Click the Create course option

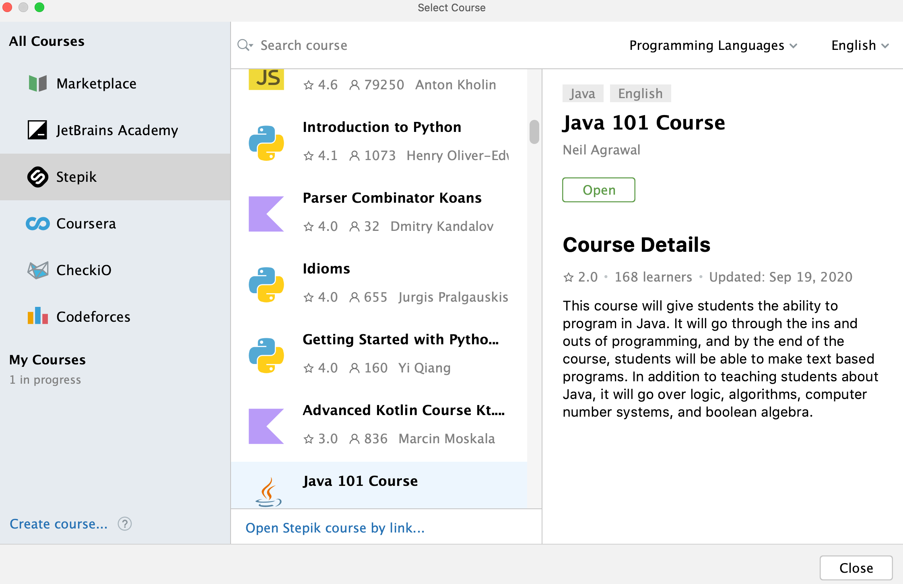59,524
